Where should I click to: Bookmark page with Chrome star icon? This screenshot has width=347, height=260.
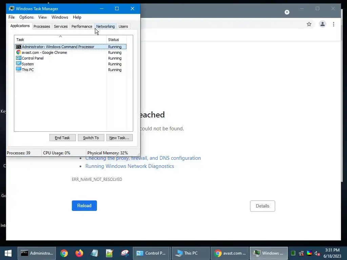point(309,24)
